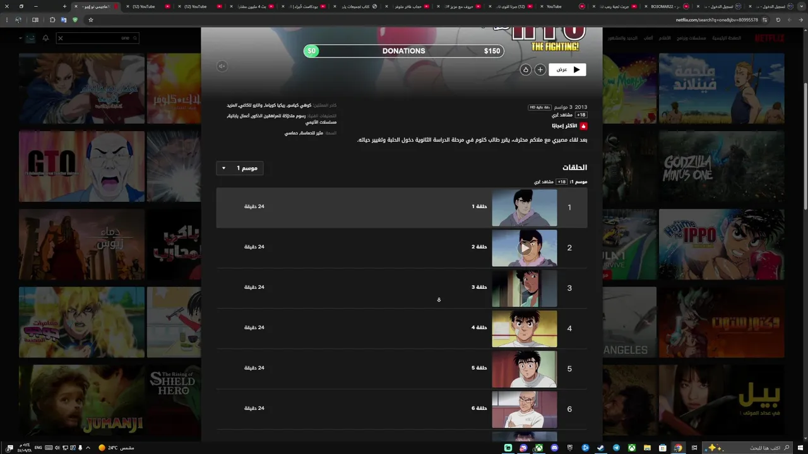Clear the Netflix search with X icon
The width and height of the screenshot is (808, 454).
(x=61, y=38)
